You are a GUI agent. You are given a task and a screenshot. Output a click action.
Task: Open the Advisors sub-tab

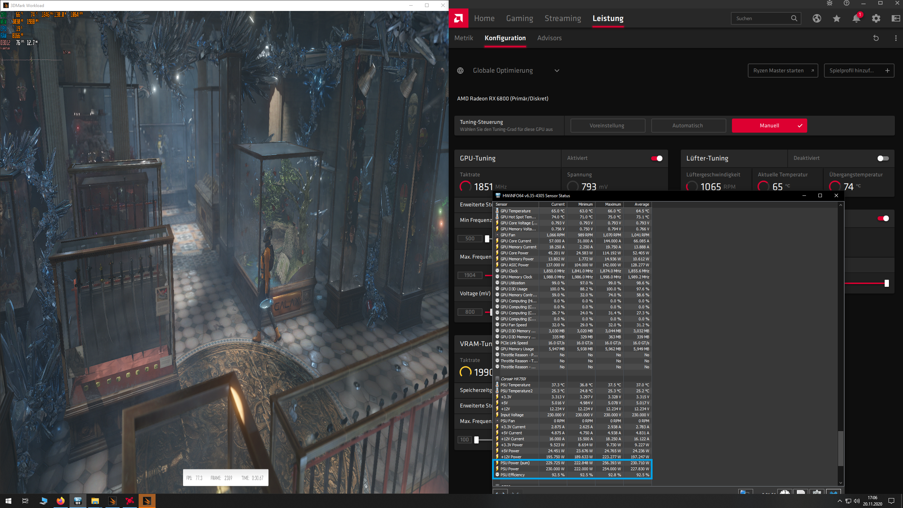(549, 38)
